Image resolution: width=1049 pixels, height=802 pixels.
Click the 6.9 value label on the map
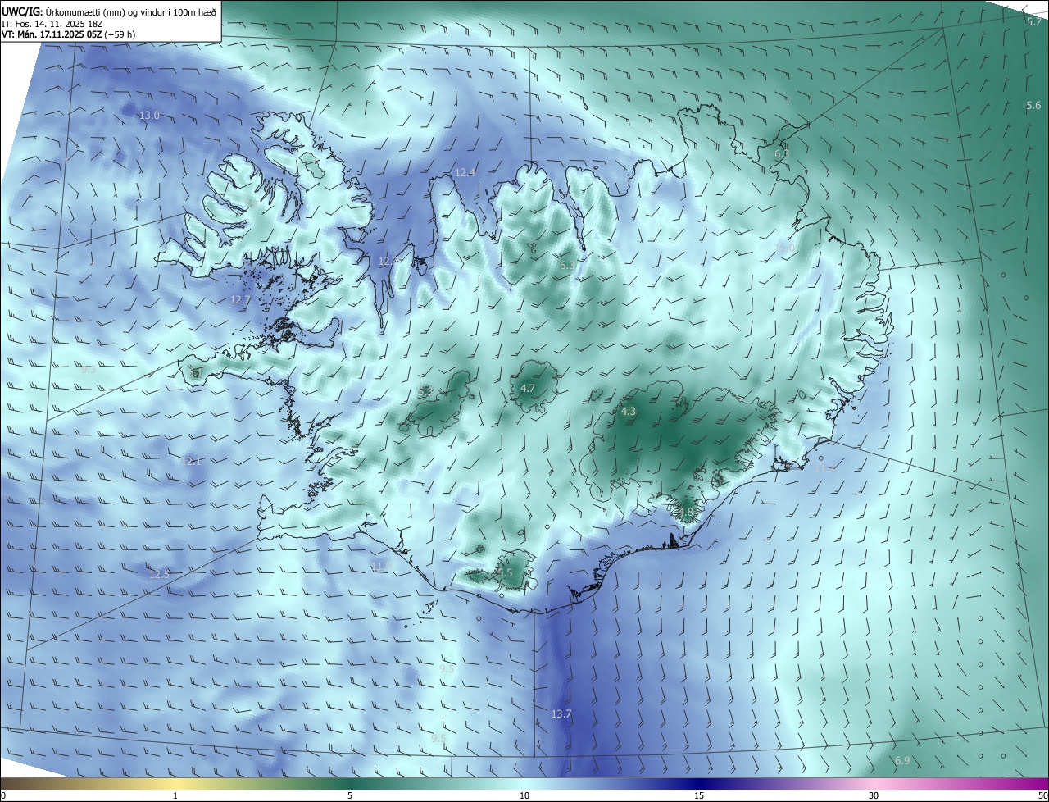click(x=902, y=761)
